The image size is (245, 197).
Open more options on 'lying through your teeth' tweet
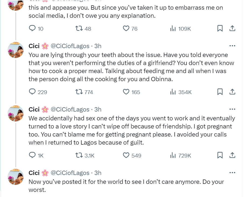(232, 46)
